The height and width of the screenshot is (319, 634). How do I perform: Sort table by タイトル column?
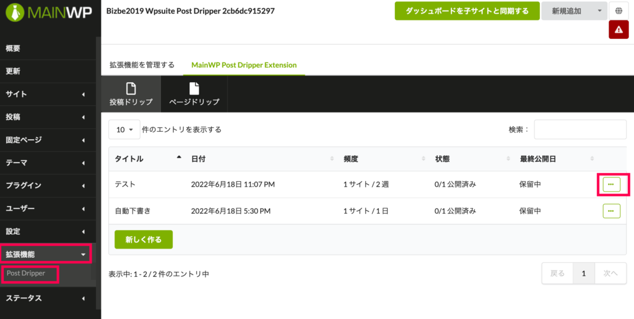pos(147,159)
